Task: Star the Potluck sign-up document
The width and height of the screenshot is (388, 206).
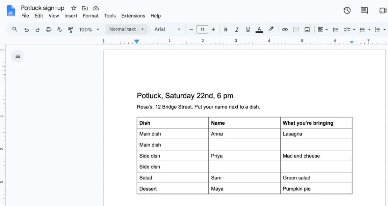Action: click(x=74, y=8)
